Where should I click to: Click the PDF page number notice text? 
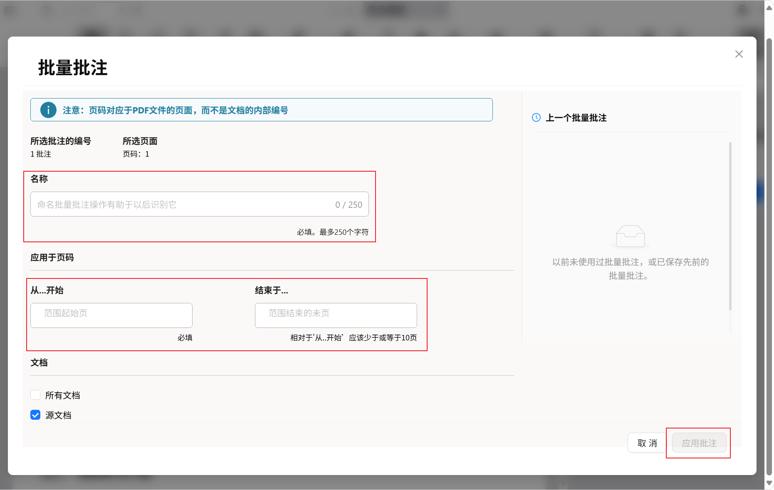pos(175,111)
